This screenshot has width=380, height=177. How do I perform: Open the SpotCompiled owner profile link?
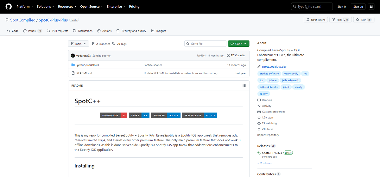point(23,20)
